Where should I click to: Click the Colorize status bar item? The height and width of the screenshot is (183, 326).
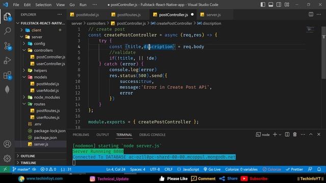coord(271,169)
